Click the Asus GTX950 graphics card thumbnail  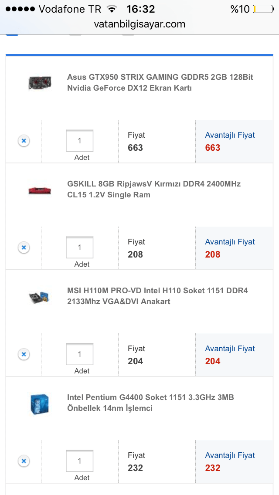point(40,82)
